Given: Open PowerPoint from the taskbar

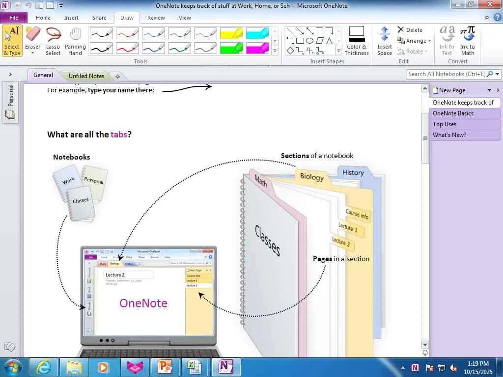Looking at the screenshot, I should [x=165, y=367].
